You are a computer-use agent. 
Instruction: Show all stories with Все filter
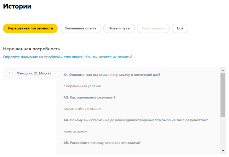(180, 28)
